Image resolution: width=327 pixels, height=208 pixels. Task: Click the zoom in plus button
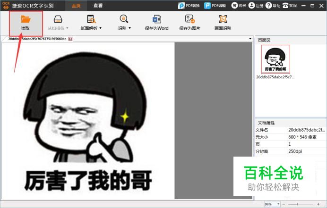[318, 204]
